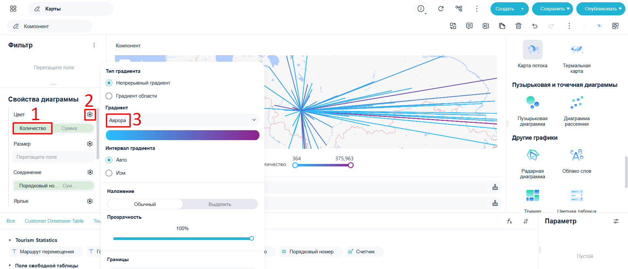Select the Изм. interval radio button

click(109, 173)
